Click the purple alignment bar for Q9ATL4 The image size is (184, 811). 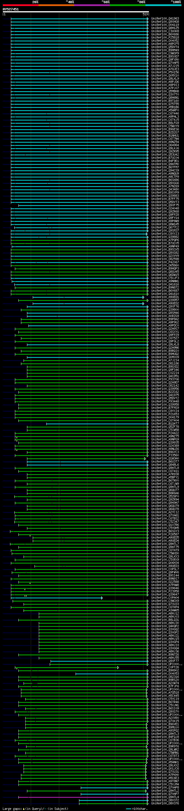pyautogui.click(x=83, y=797)
